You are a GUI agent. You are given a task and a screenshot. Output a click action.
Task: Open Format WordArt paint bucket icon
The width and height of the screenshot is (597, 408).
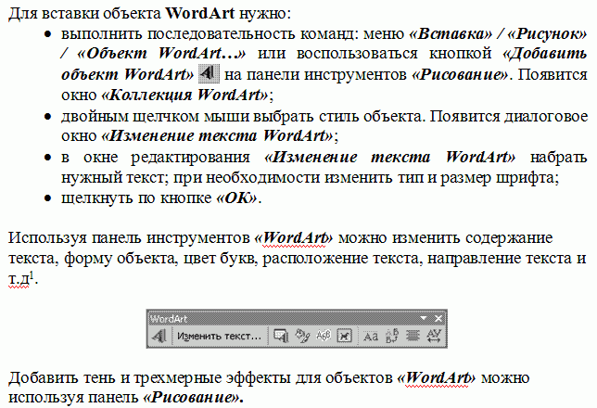(x=302, y=336)
